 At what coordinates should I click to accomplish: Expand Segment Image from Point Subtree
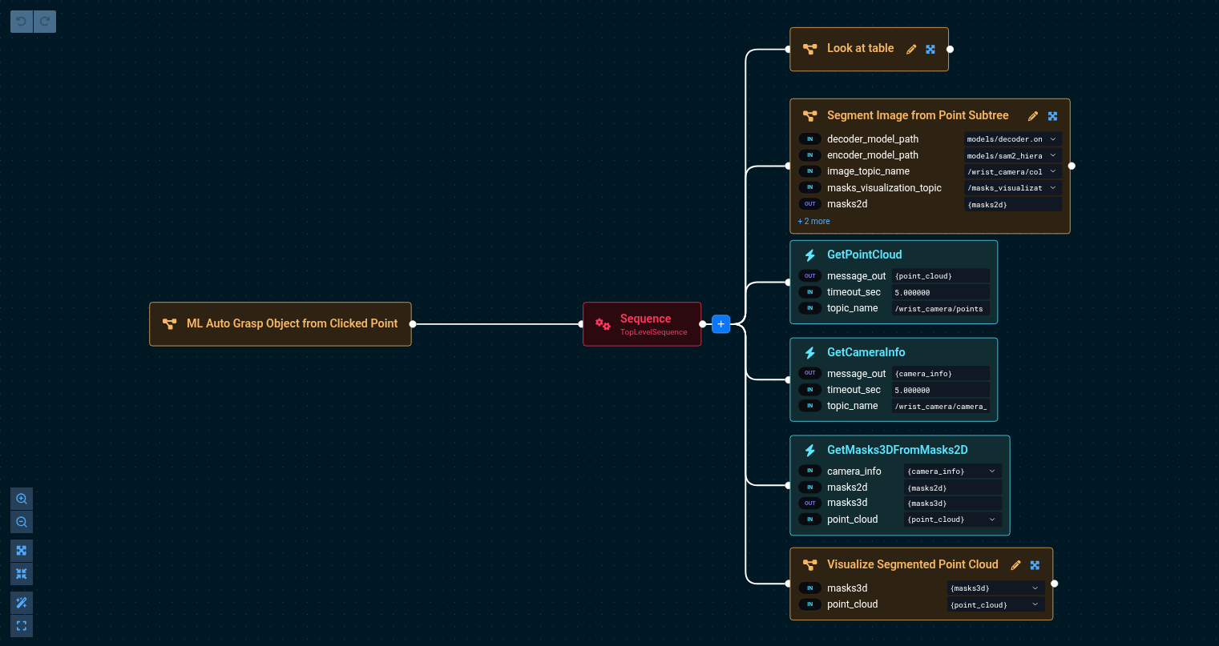(x=1053, y=116)
